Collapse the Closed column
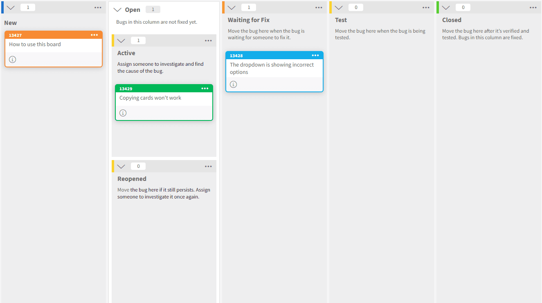This screenshot has height=303, width=542. (x=446, y=7)
